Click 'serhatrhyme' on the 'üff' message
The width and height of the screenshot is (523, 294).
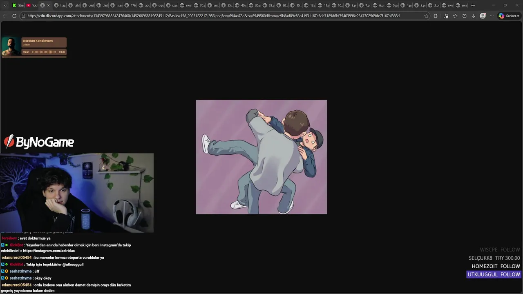click(20, 271)
